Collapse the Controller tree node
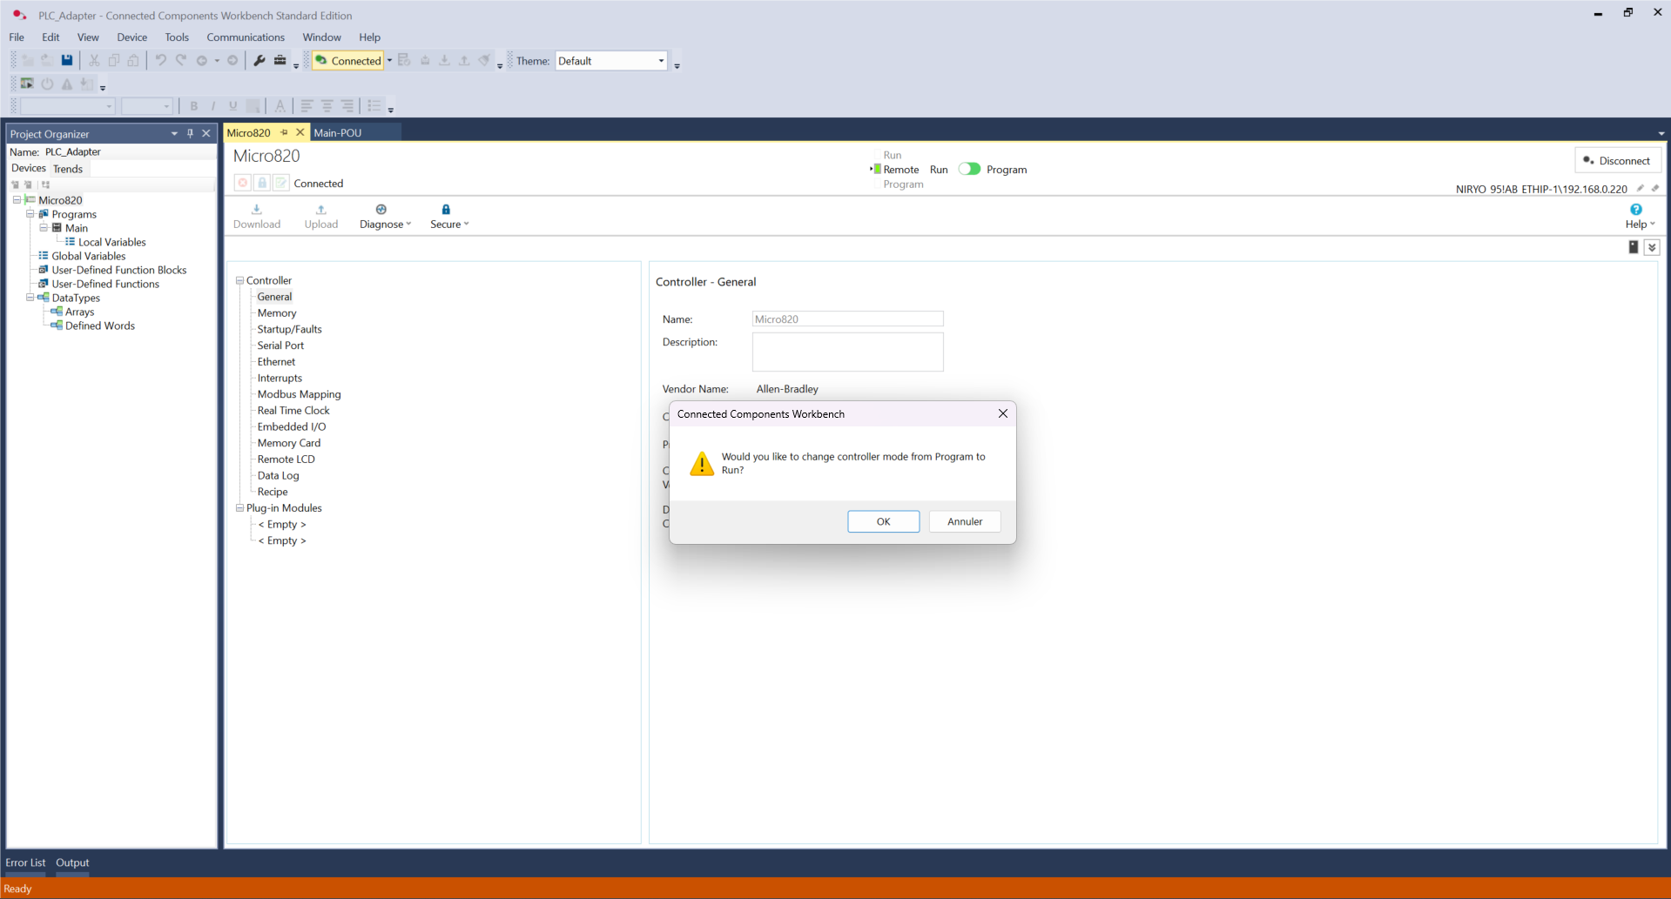The width and height of the screenshot is (1671, 899). 239,280
